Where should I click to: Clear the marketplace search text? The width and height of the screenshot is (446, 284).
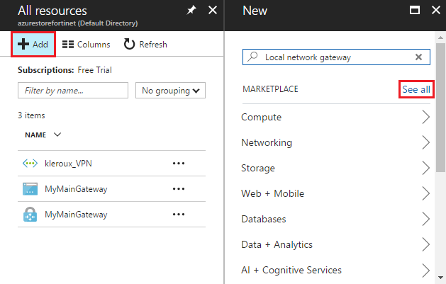coord(418,57)
